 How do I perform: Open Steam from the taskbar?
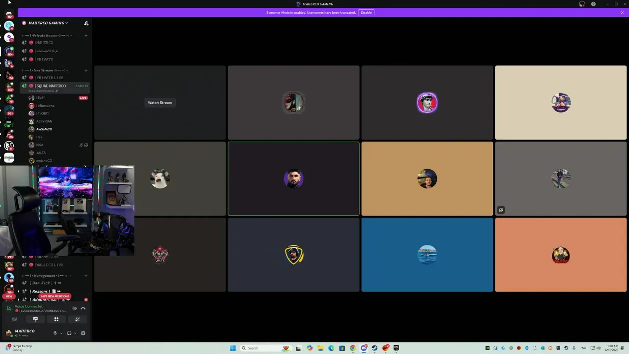374,348
